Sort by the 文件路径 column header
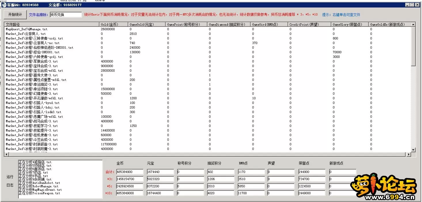422x202 pixels. click(x=52, y=25)
